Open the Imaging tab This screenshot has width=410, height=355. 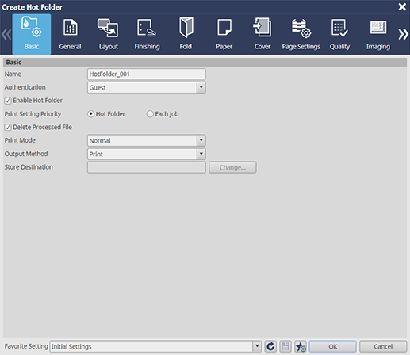coord(378,34)
